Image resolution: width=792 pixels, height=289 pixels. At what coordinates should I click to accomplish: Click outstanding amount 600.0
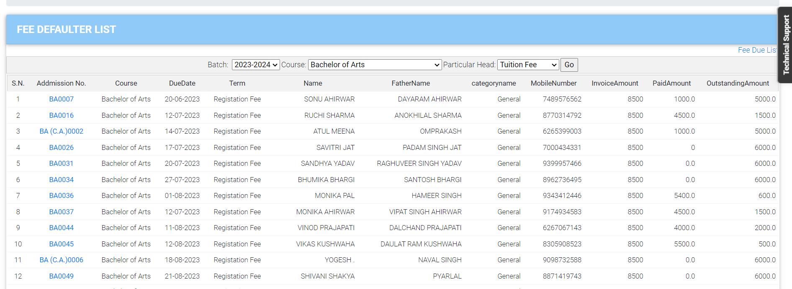tap(767, 195)
